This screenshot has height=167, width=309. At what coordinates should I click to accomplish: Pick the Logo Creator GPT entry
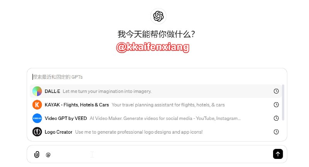tap(156, 132)
